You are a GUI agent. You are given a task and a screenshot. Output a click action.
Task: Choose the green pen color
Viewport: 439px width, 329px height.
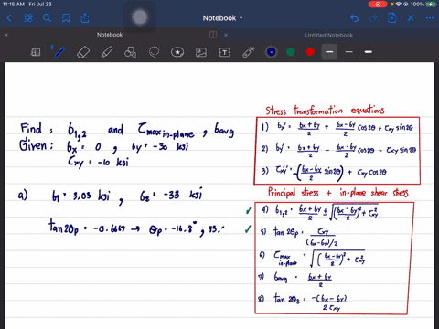[291, 52]
